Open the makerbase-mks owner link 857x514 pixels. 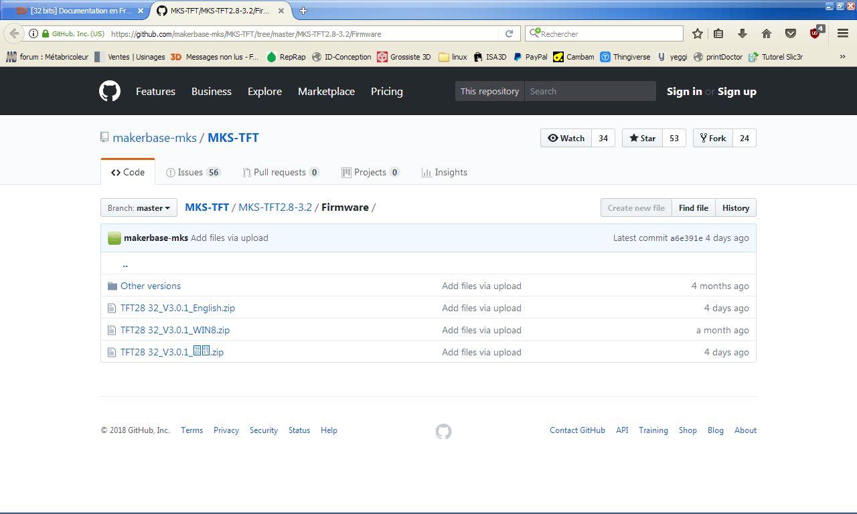click(x=155, y=137)
